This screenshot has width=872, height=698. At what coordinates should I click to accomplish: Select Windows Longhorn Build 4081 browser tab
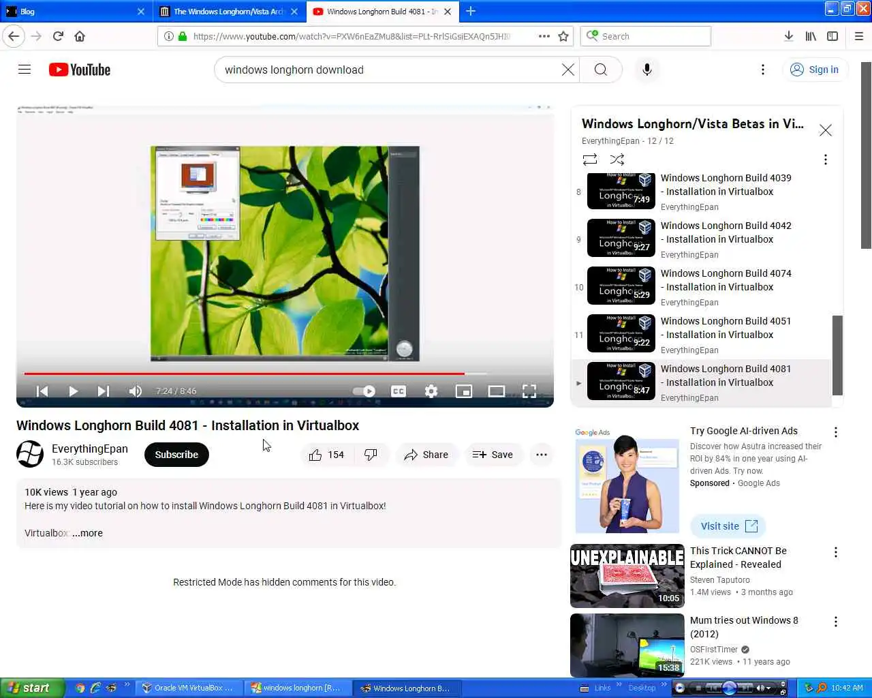click(381, 12)
